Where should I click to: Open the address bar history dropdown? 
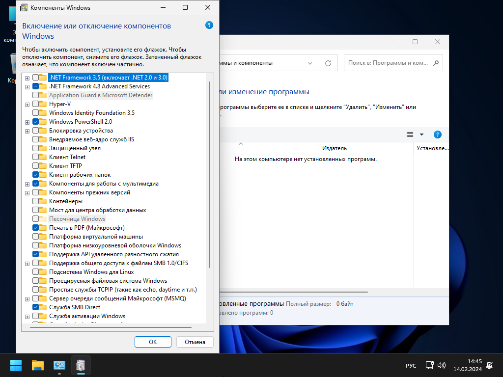pyautogui.click(x=310, y=63)
